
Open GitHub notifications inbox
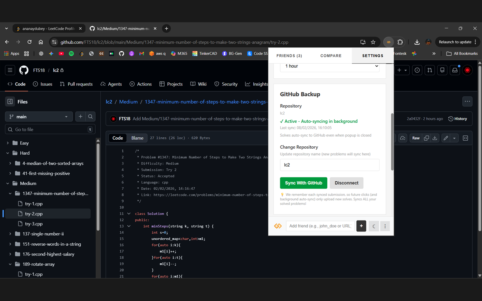455,70
